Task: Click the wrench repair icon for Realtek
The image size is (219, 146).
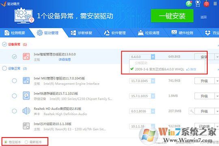Action: tap(191, 111)
